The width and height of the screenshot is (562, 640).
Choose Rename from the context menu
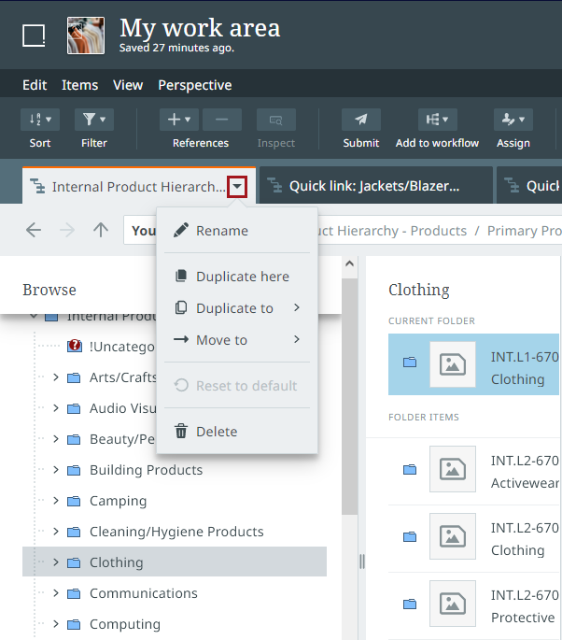coord(221,231)
